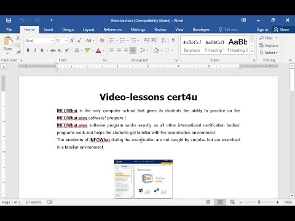
Task: Click the Replace button
Action: pyautogui.click(x=269, y=45)
